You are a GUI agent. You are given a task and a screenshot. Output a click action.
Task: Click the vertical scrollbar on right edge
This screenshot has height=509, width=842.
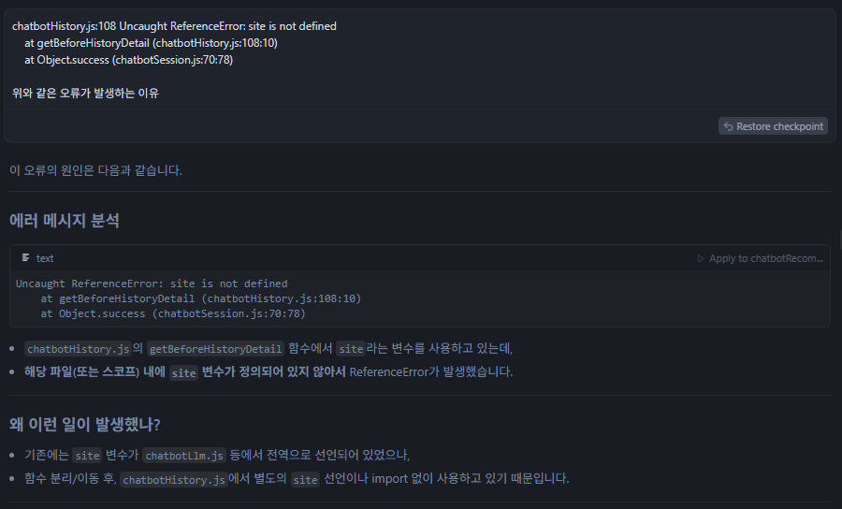click(838, 240)
